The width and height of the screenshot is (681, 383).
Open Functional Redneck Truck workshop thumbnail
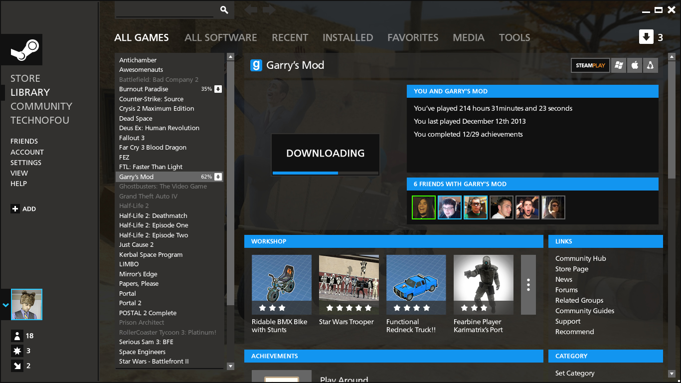[x=416, y=285]
